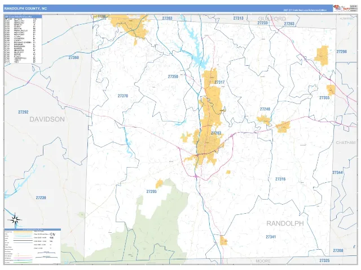Image resolution: width=361 pixels, height=270 pixels.
Task: Click ZIP code label 27350
Action: click(173, 76)
